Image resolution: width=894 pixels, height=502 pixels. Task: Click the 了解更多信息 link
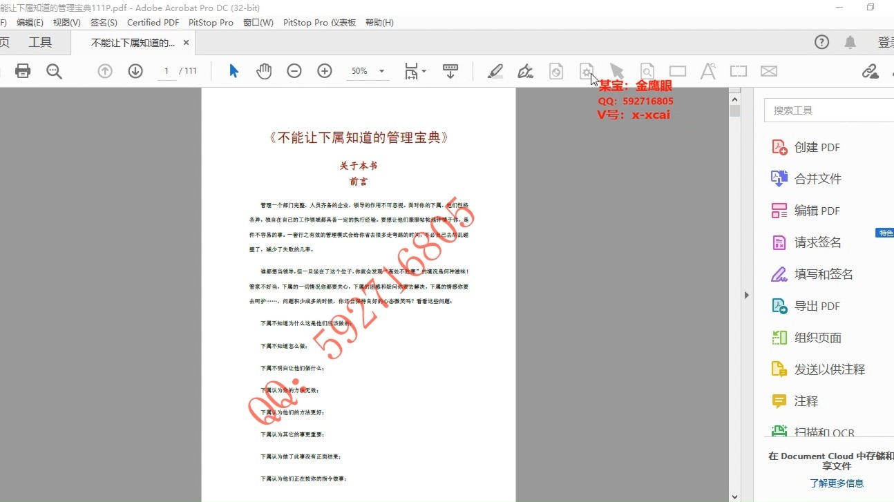[x=837, y=483]
